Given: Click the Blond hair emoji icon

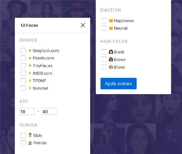Looking at the screenshot, I should click(x=111, y=67).
